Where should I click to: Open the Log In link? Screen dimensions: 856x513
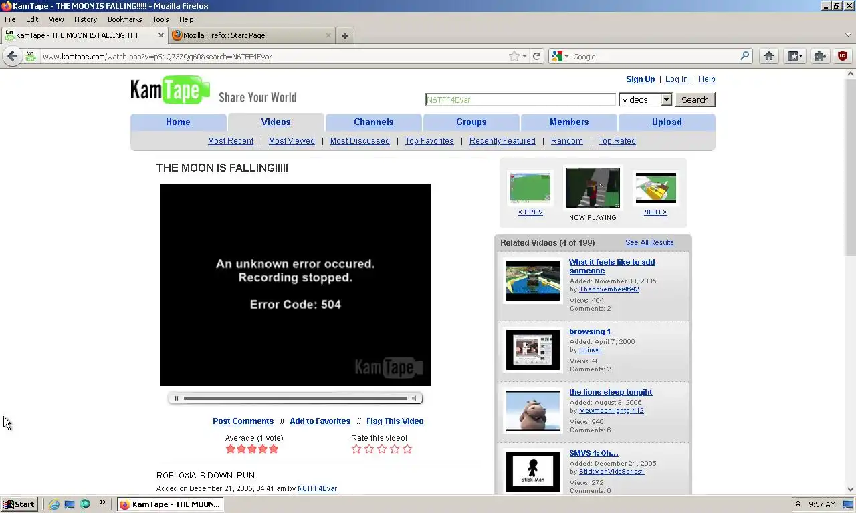point(676,79)
